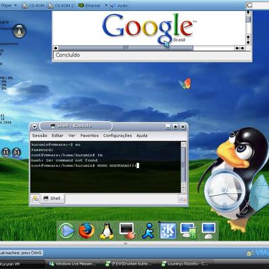
Task: Open the Configurações menu in Konsole
Action: pyautogui.click(x=118, y=136)
